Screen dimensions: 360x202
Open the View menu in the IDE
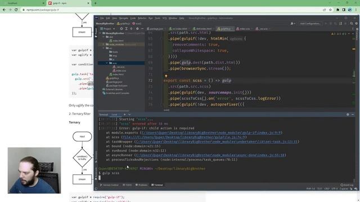pyautogui.click(x=115, y=18)
